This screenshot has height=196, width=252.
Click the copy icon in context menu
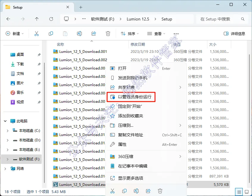tap(124, 191)
